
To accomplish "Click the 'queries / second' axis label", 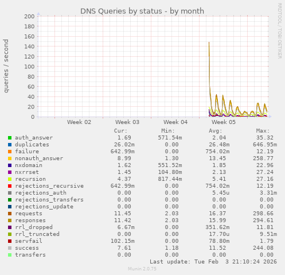I will (6, 66).
